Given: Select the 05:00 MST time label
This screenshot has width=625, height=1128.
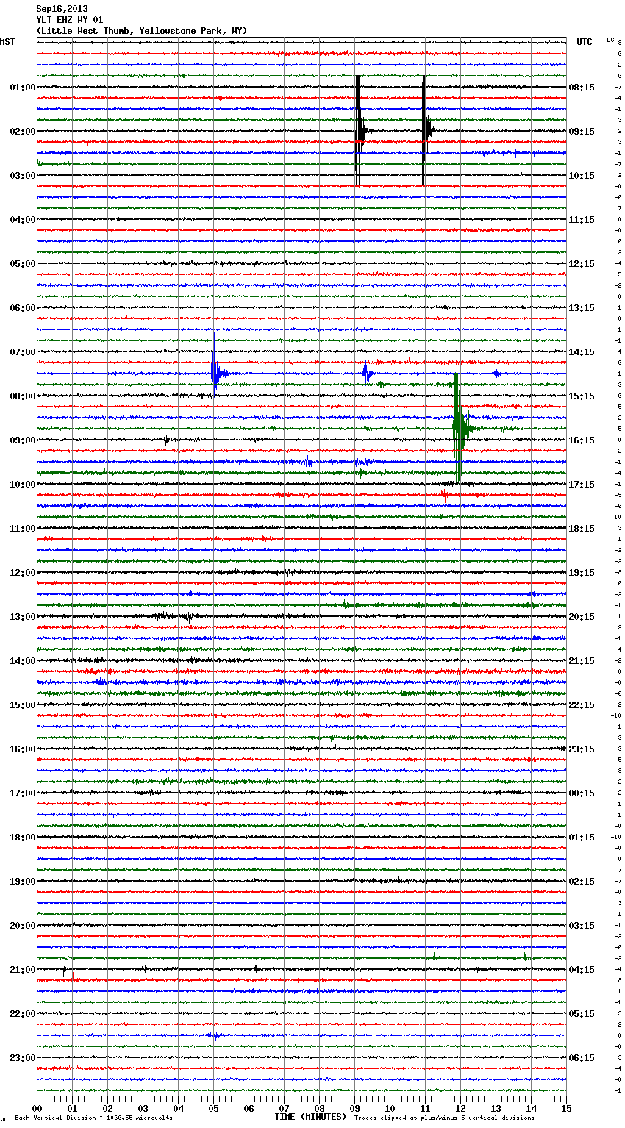Looking at the screenshot, I should (23, 264).
